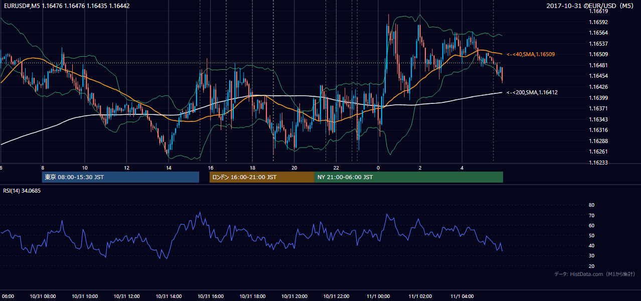
Task: Click the 10/31 10:00 time label
Action: tap(84, 296)
